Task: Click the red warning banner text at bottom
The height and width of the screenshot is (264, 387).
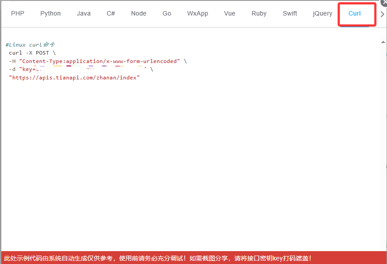Action: tap(158, 258)
